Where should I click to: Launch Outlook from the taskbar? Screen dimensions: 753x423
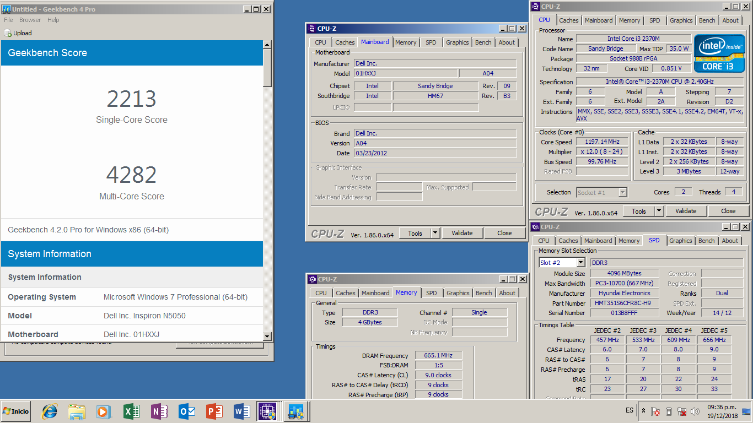[187, 411]
